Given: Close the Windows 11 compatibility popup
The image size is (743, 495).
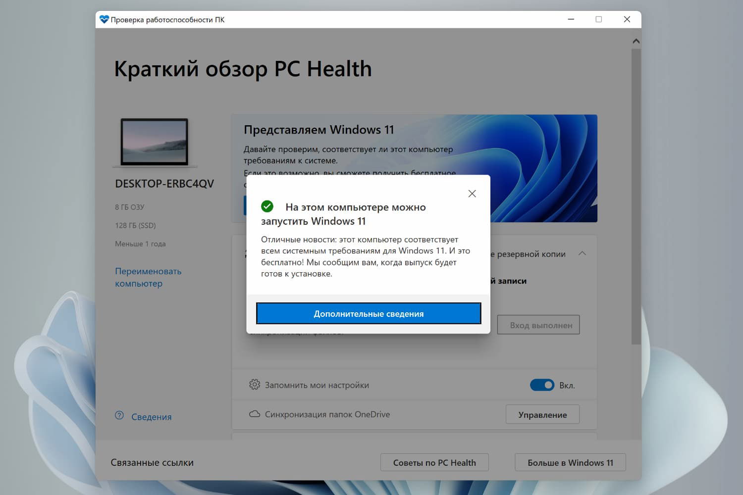Looking at the screenshot, I should tap(472, 193).
